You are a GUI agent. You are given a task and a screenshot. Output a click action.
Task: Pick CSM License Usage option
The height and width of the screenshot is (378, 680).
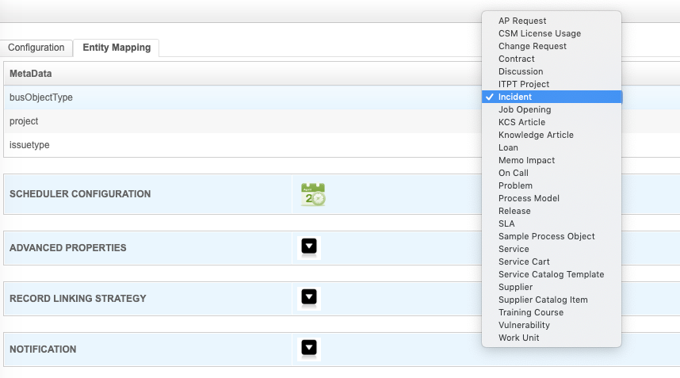pyautogui.click(x=552, y=33)
